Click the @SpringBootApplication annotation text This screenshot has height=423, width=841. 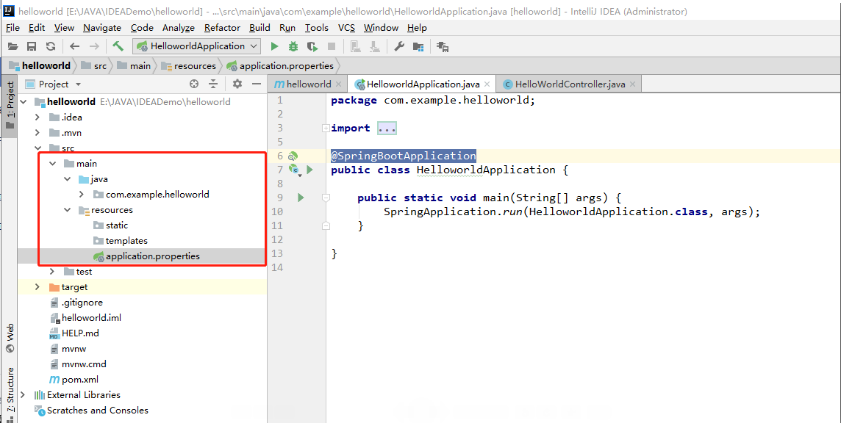[404, 156]
